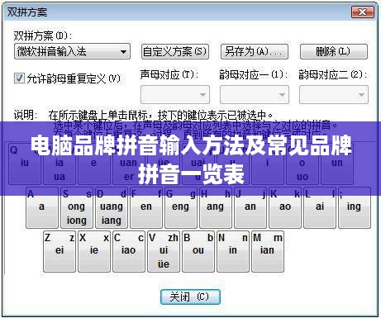Click the 删除(L) button
The width and height of the screenshot is (381, 318).
click(x=334, y=51)
